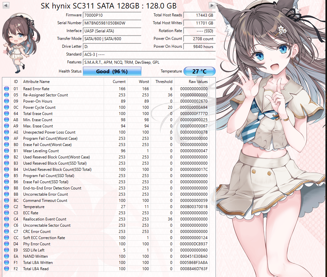Click the Drive Letter field D:
The image size is (327, 277).
[112, 47]
